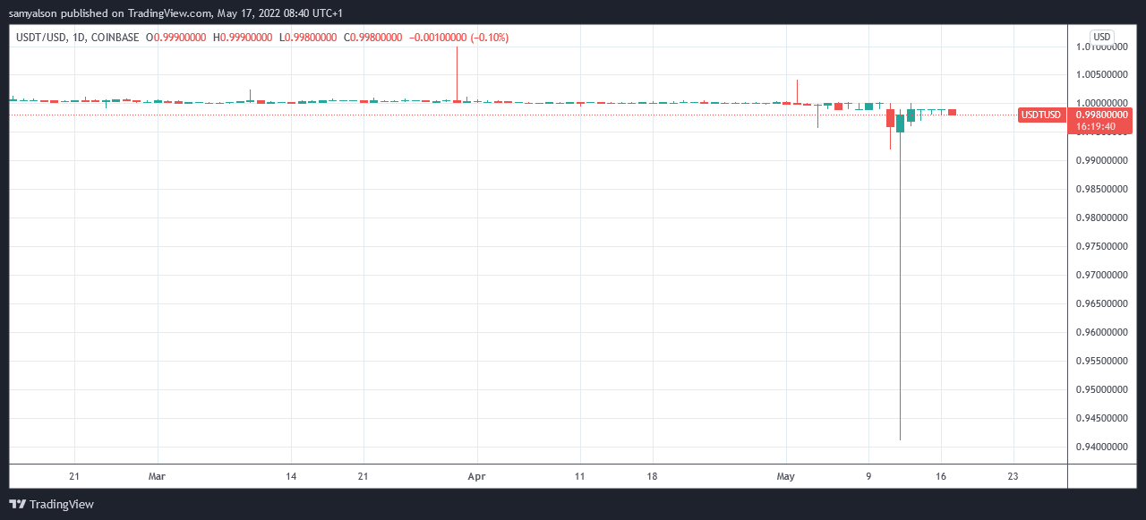Click the 18 date label on time axis

(x=652, y=477)
